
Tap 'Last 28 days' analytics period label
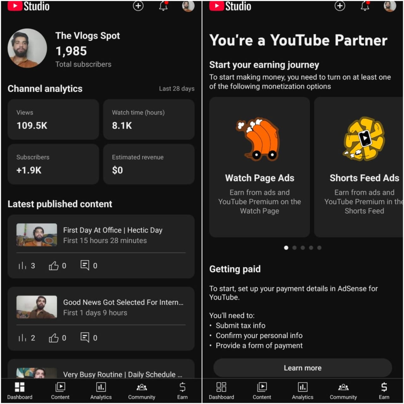coord(177,89)
